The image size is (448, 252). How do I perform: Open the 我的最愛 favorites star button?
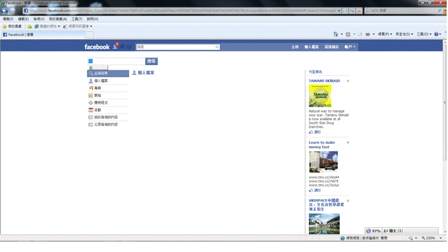tap(12, 26)
